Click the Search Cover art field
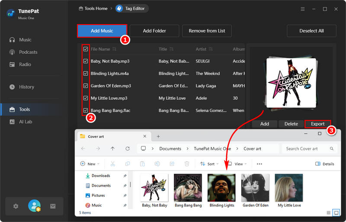Image resolution: width=346 pixels, height=222 pixels. (309, 149)
